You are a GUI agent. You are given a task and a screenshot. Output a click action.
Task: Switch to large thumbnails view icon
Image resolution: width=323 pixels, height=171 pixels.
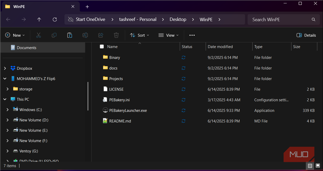tap(318, 166)
